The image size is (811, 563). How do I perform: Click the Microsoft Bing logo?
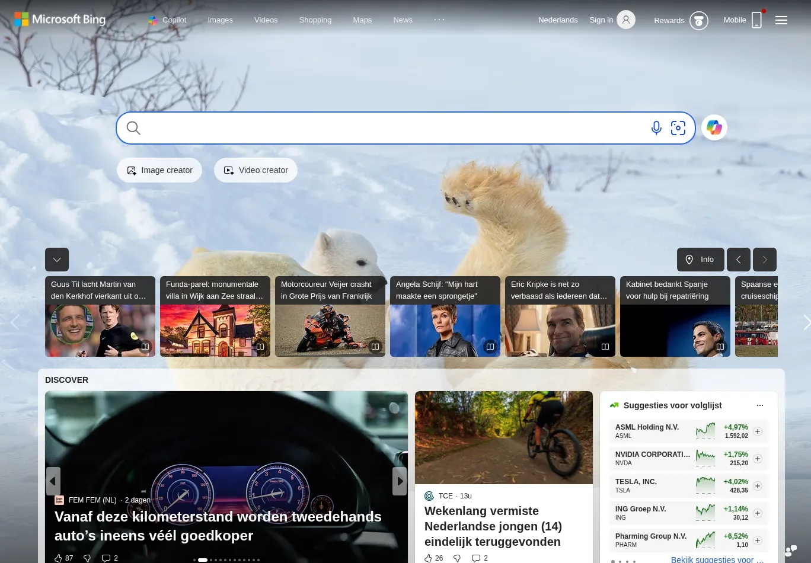(x=60, y=20)
